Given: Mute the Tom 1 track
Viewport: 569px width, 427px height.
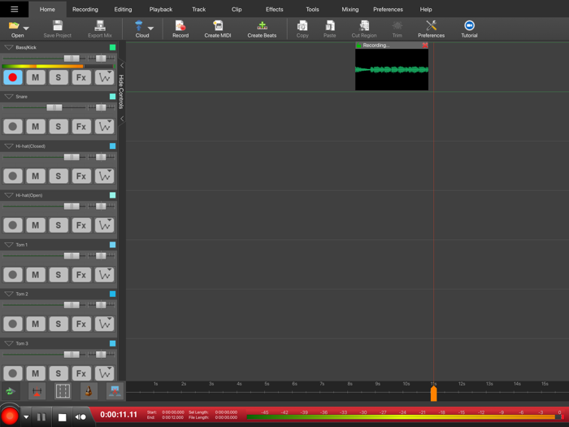Looking at the screenshot, I should coord(36,275).
